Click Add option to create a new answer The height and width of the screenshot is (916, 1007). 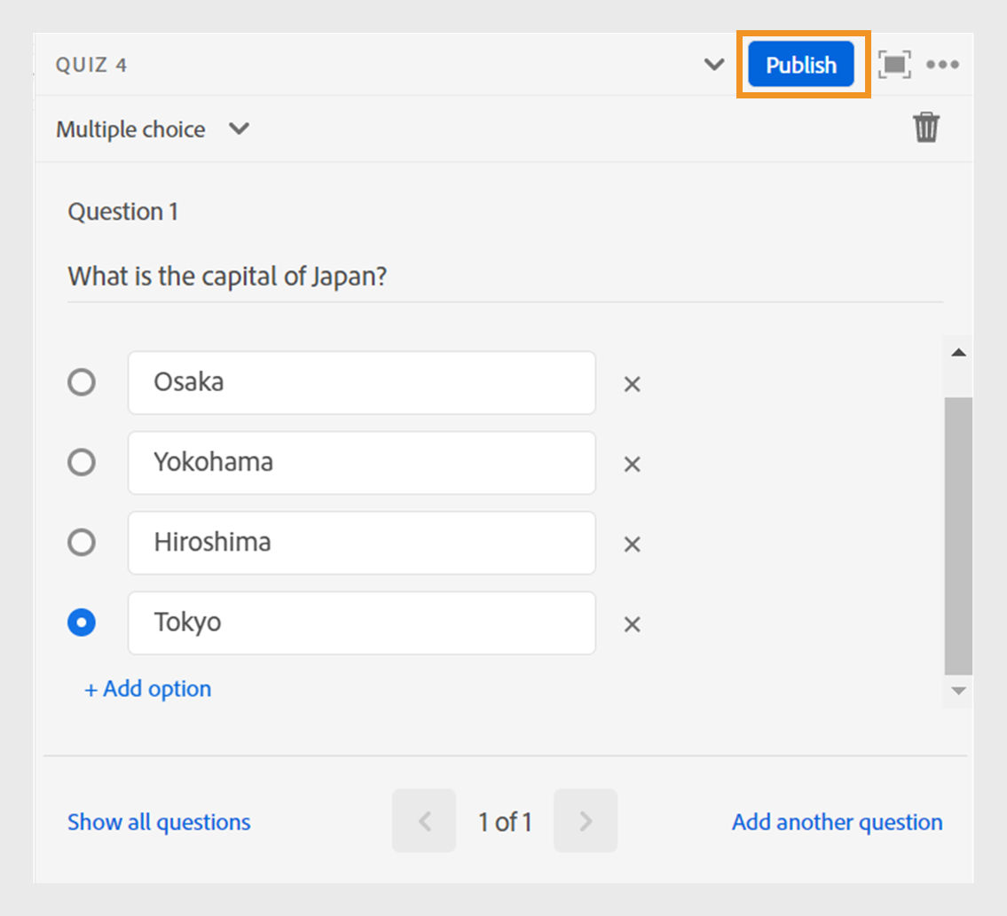(x=147, y=688)
